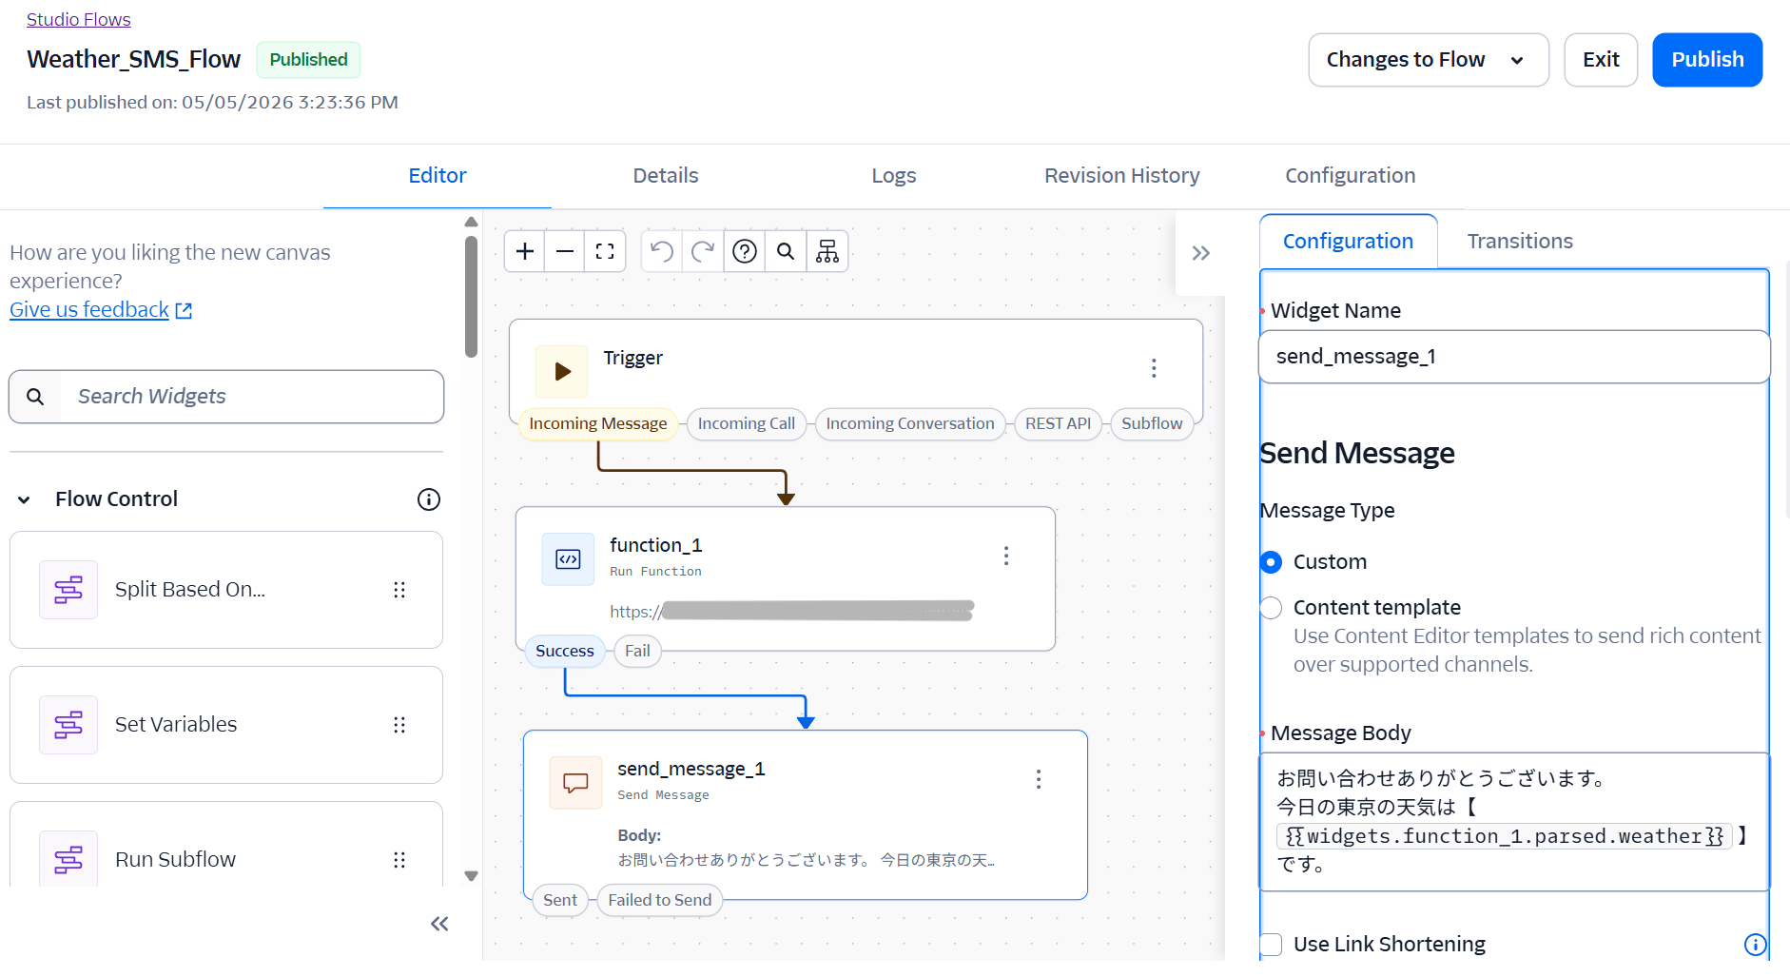Select the Content template message type
1790x977 pixels.
tap(1271, 608)
